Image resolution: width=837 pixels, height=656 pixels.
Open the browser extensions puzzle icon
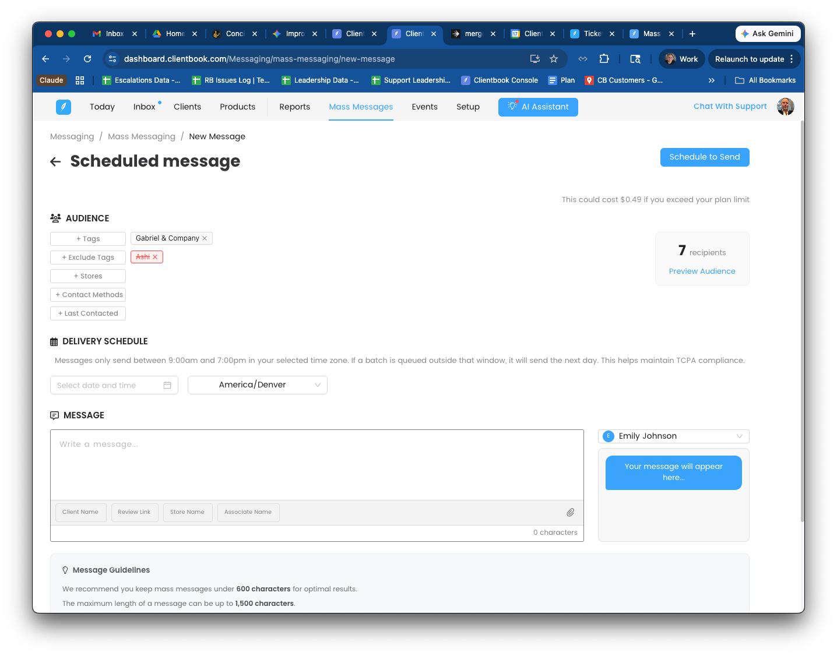[x=604, y=59]
